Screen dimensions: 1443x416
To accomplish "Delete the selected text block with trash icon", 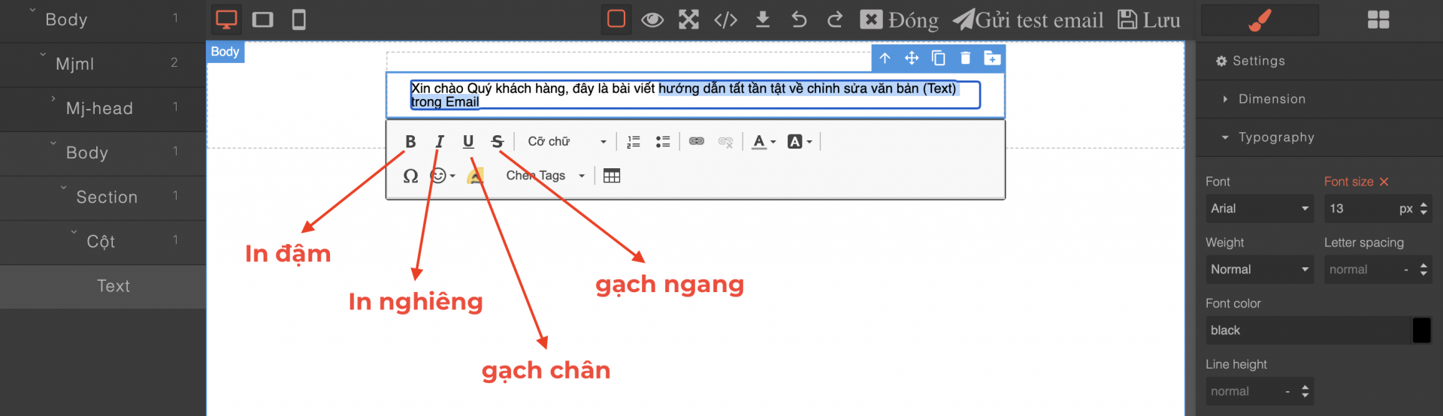I will click(966, 59).
